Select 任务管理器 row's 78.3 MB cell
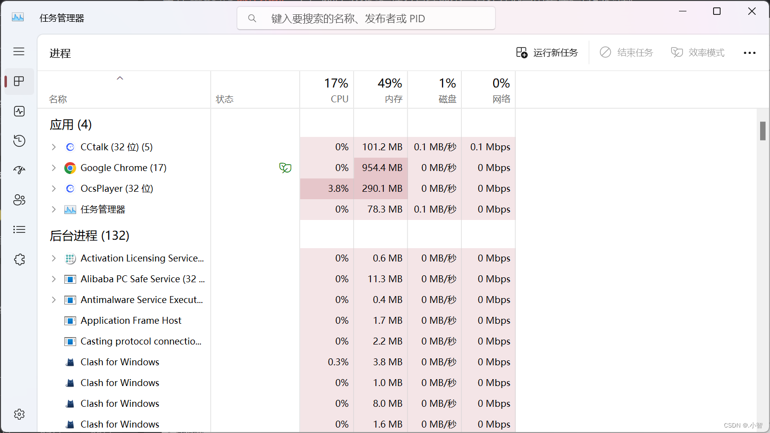 [x=381, y=210]
